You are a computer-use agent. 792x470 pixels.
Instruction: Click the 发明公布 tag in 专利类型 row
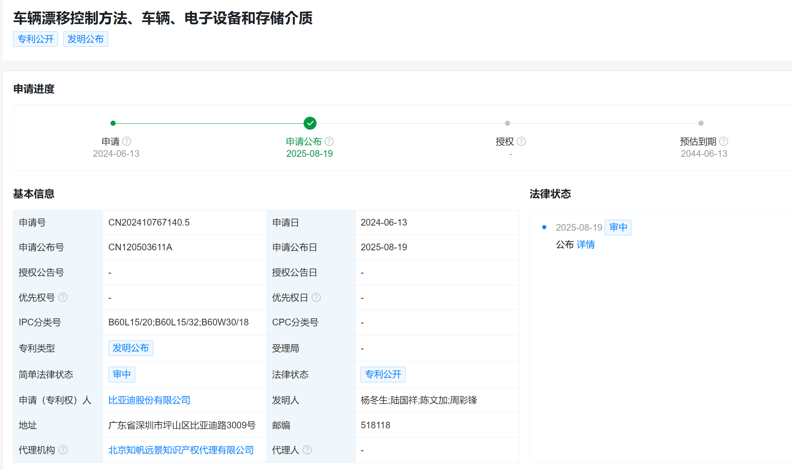pos(131,348)
